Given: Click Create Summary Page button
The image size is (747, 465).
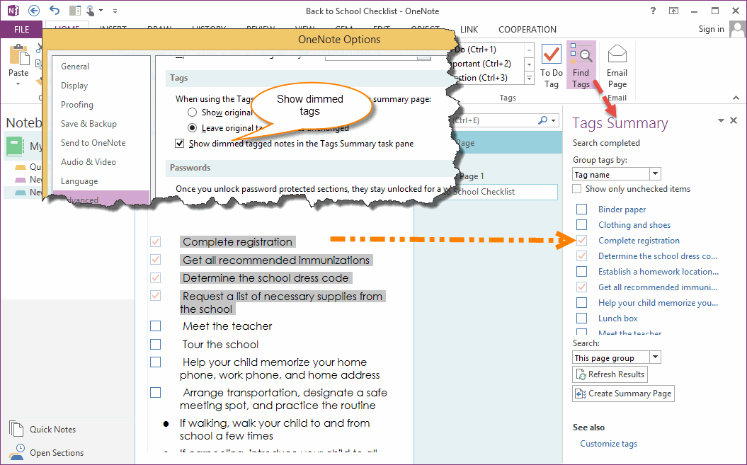Looking at the screenshot, I should (623, 394).
